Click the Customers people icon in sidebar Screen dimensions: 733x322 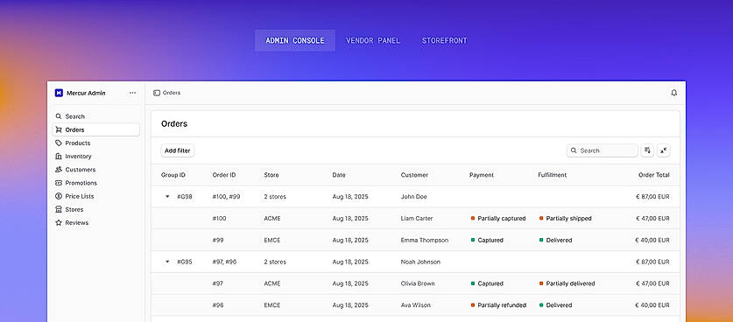tap(59, 170)
